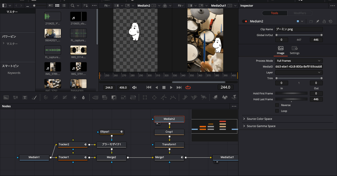337x176 pixels.
Task: Jump to last frame in transport
Action: (179, 87)
